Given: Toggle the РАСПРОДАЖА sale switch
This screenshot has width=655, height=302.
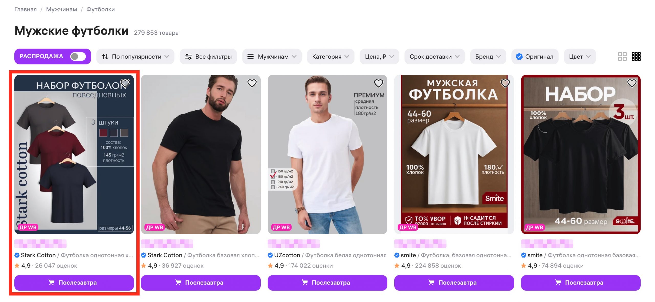Looking at the screenshot, I should (x=78, y=57).
